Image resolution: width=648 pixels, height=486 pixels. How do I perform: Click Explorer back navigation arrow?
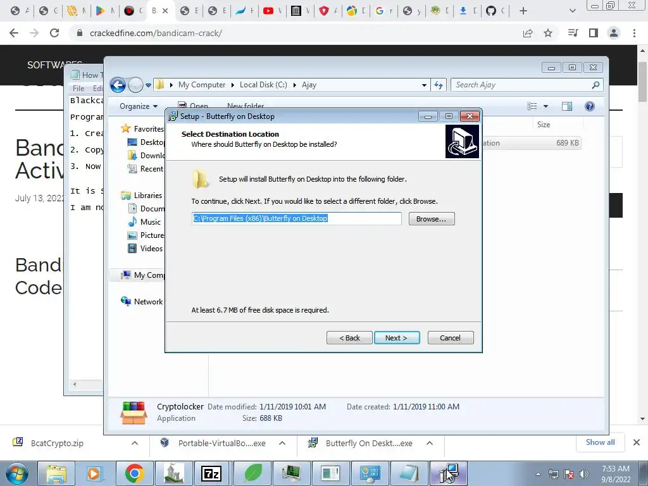[118, 85]
